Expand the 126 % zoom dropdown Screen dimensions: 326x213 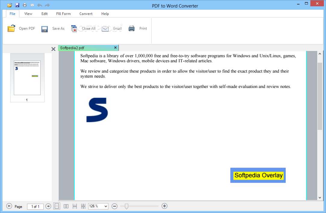[x=106, y=206]
